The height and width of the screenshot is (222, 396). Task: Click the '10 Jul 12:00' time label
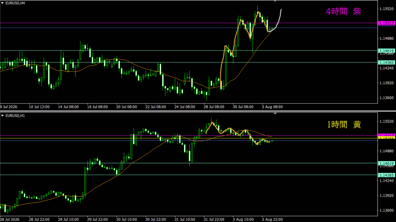(x=39, y=107)
